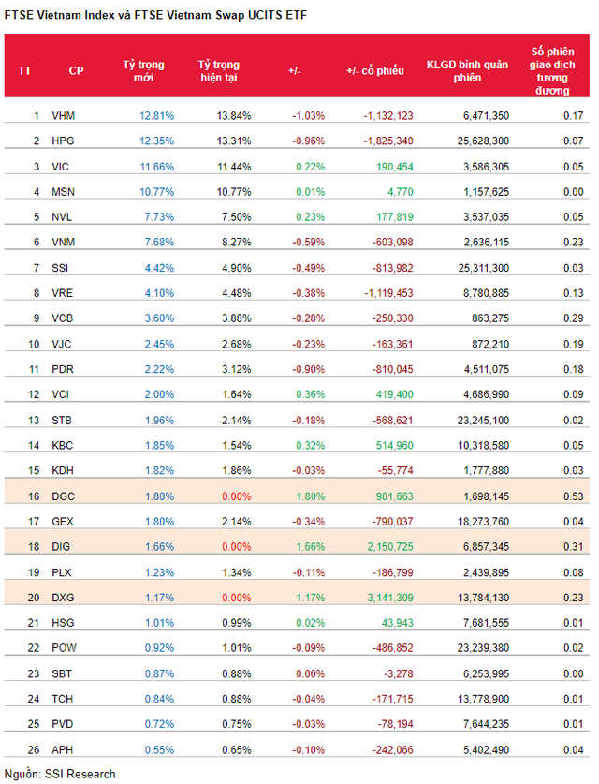Click the '+/- cổ phiếu' column header
Viewport: 599px width, 784px height.
click(x=374, y=71)
